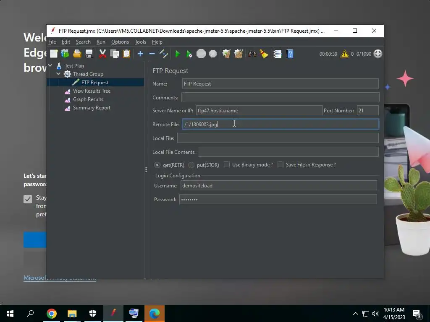
Task: Select Thread Group in the tree
Action: (88, 74)
